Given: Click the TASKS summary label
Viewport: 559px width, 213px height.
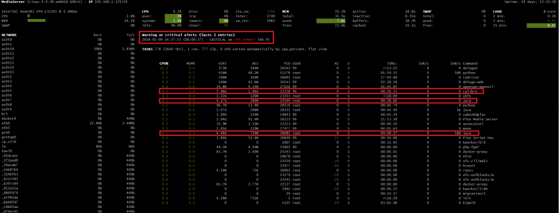Looking at the screenshot, I should click(x=147, y=49).
